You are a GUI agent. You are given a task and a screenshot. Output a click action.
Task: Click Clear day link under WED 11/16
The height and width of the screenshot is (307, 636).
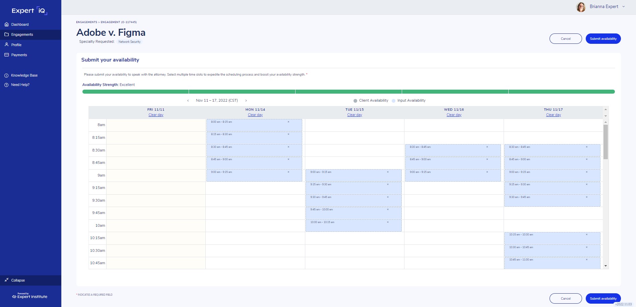click(x=454, y=115)
